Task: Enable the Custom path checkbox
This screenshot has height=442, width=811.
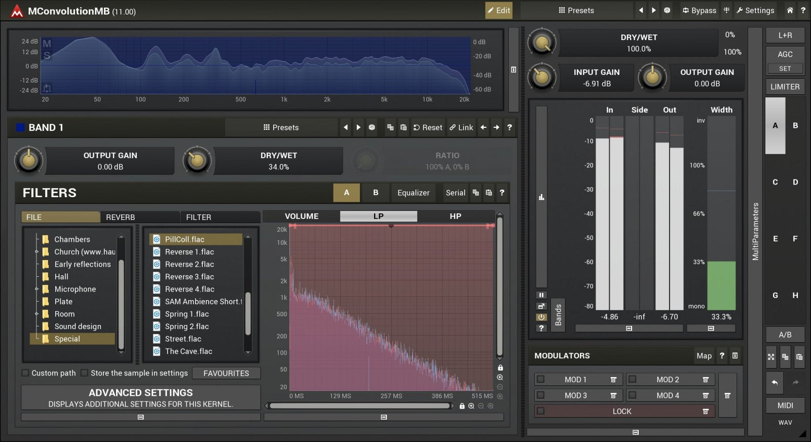Action: (25, 373)
